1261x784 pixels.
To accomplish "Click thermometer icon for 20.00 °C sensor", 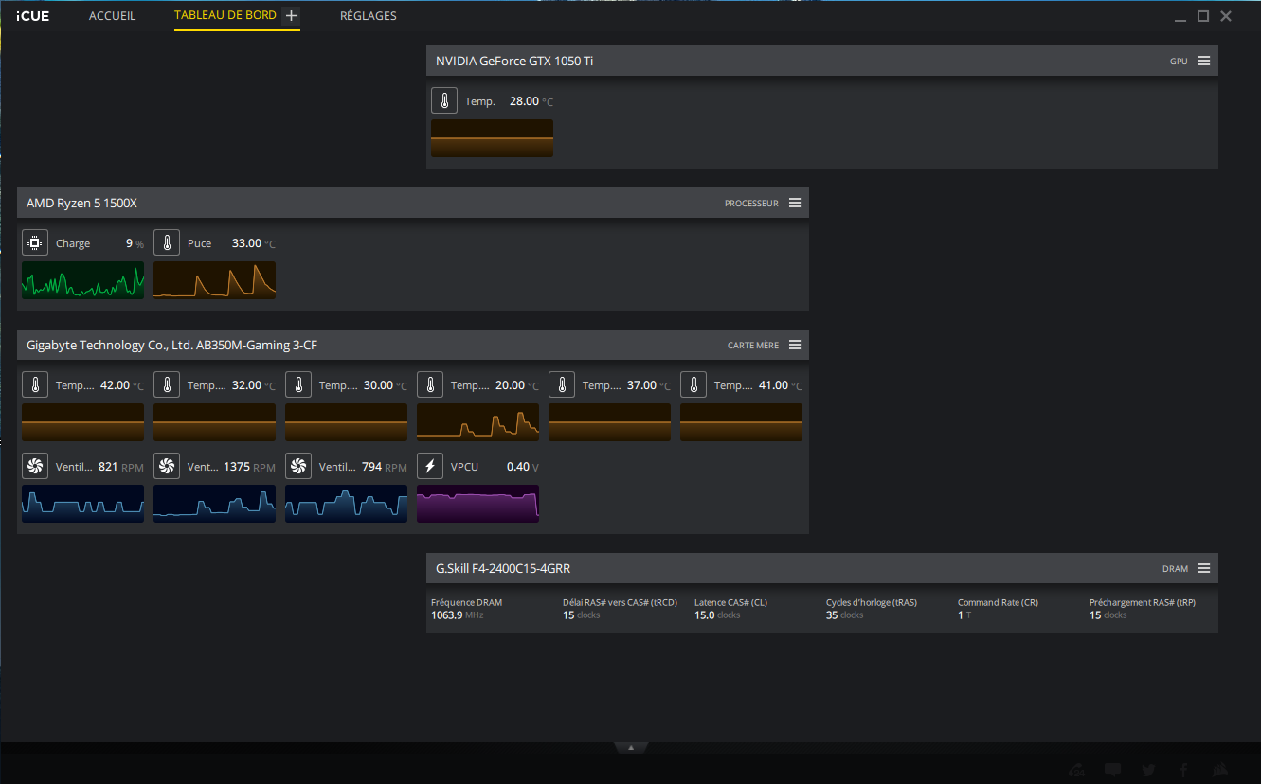I will (430, 385).
